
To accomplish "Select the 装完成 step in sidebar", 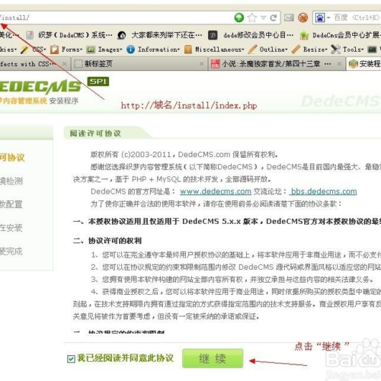I will pyautogui.click(x=11, y=251).
